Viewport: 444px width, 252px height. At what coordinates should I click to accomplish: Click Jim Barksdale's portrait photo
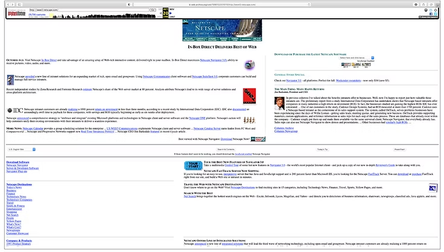[279, 103]
